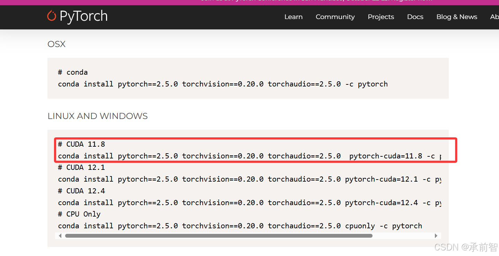Click the code scrollbar right arrow

(436, 236)
